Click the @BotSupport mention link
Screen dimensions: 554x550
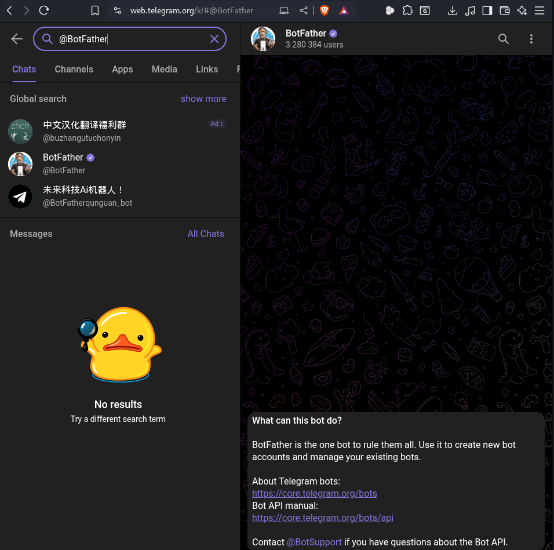[x=314, y=542]
